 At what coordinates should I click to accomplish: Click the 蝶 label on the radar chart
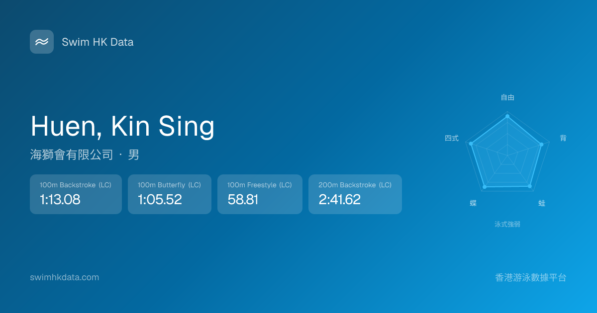pos(473,203)
